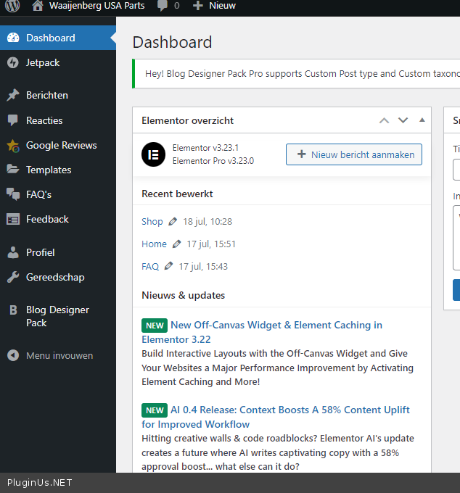Open the New Off-Canvas Widget article link
The height and width of the screenshot is (493, 460).
point(276,325)
